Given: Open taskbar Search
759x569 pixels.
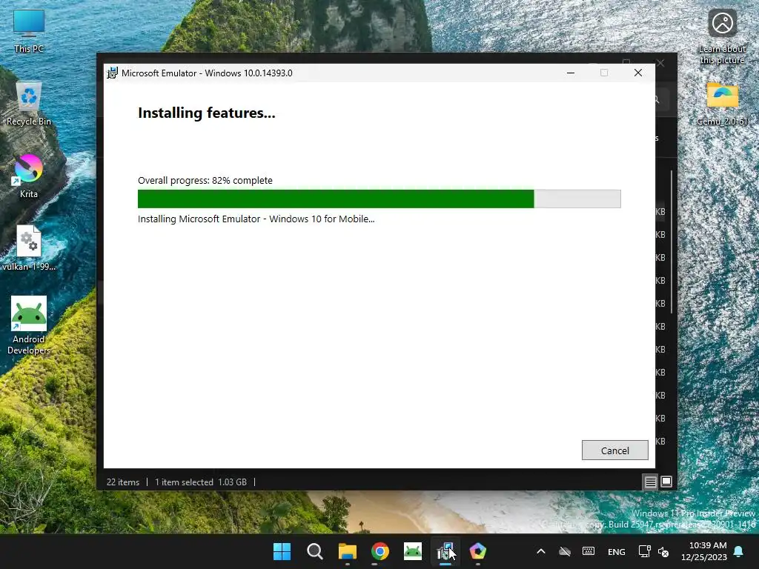Looking at the screenshot, I should coord(314,551).
